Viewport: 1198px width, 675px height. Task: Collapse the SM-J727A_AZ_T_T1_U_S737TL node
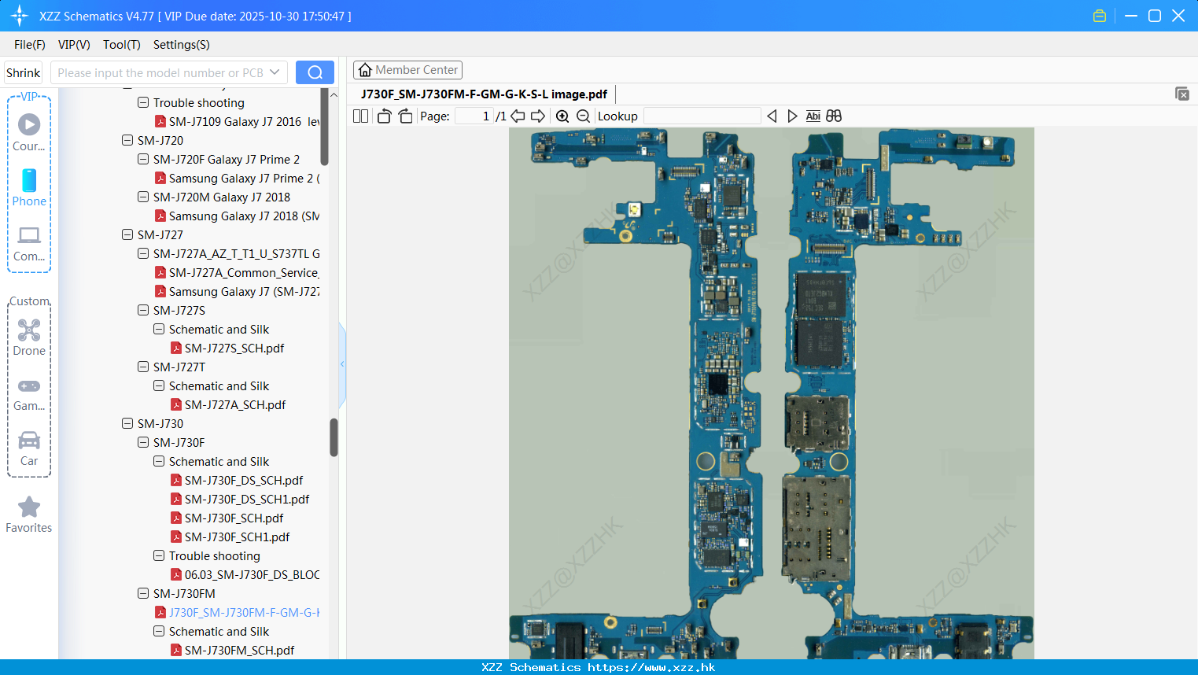[x=143, y=253]
